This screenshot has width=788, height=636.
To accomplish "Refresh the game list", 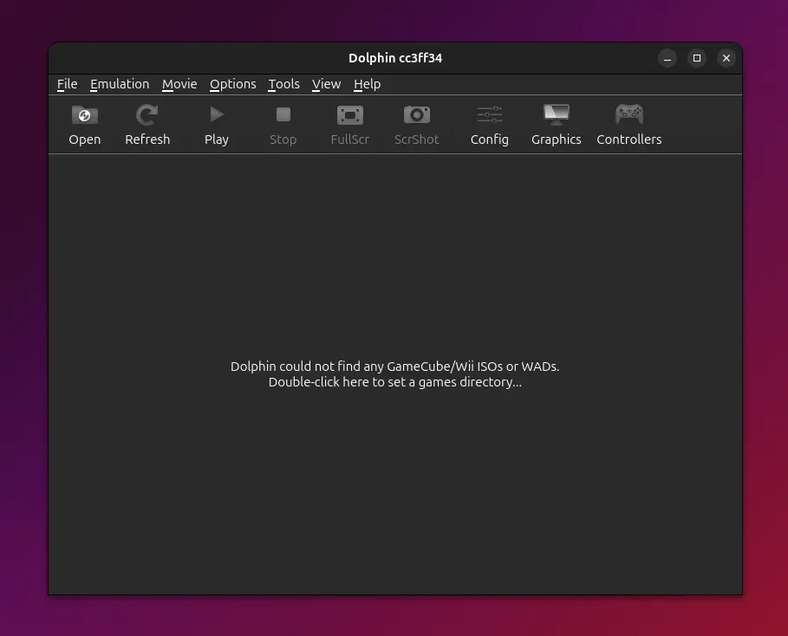I will click(x=147, y=115).
